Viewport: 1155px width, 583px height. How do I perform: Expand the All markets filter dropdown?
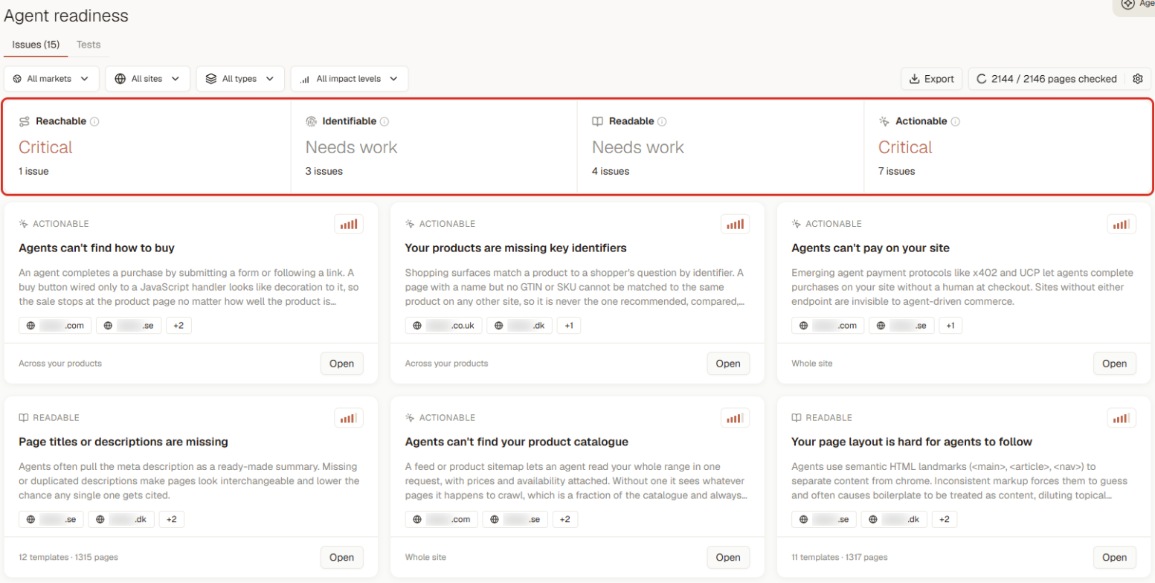click(51, 79)
